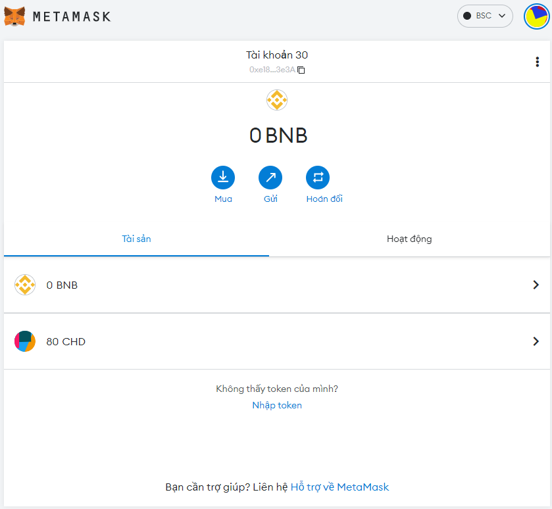
Task: Switch to the Hoạt động tab
Action: (409, 239)
